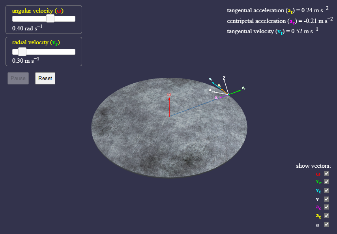Click the greyed-out Pause button
This screenshot has width=337, height=234.
click(18, 78)
